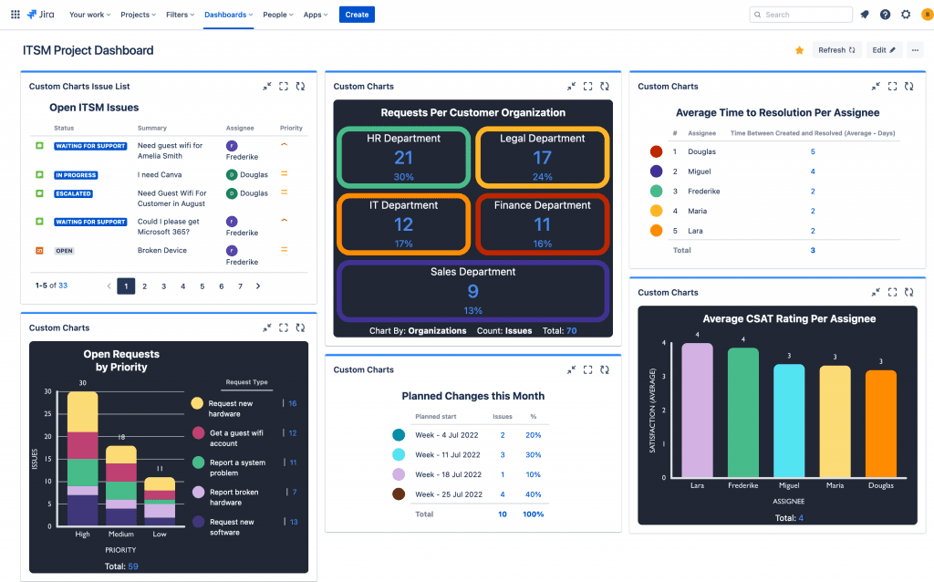Refresh the Planned Changes this Month gadget
Viewport: 934px width, 582px height.
pyautogui.click(x=605, y=369)
